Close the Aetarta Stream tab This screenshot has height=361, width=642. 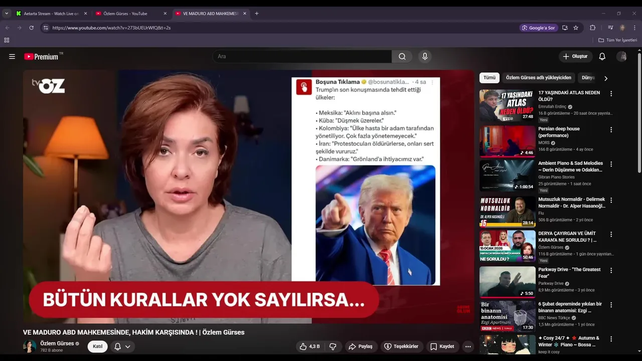(x=85, y=14)
